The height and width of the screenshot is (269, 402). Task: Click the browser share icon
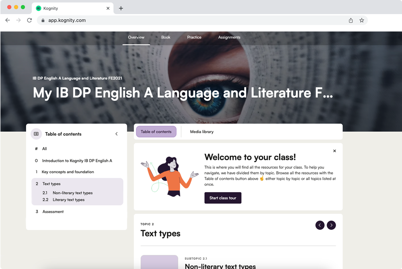(351, 20)
